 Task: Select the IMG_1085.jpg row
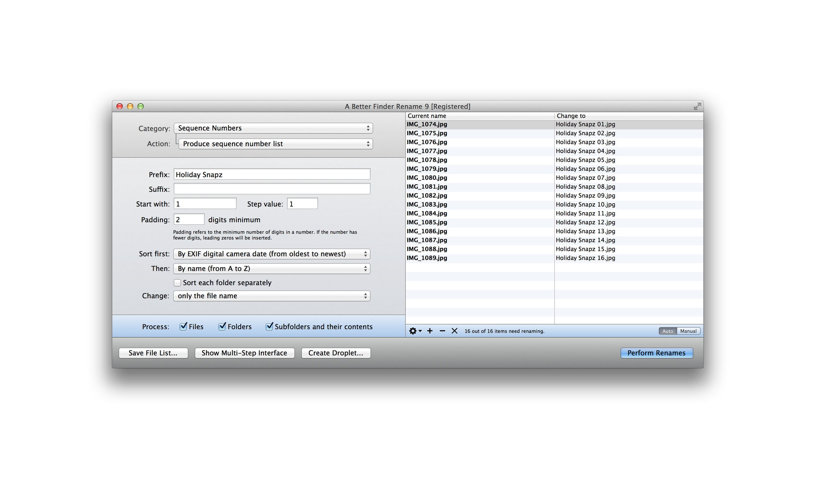[555, 222]
